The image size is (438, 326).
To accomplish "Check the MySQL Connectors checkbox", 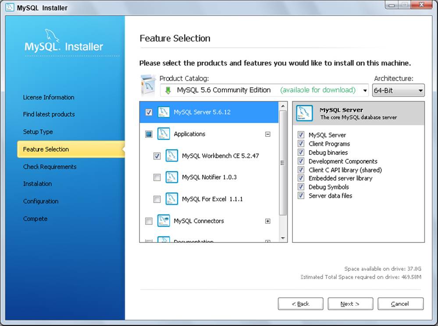I will coord(149,221).
